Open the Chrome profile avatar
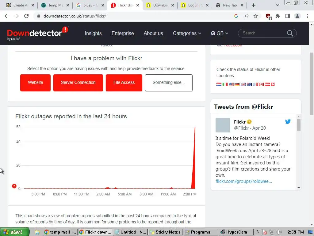Screen dimensions: 314x236 pos(297,16)
